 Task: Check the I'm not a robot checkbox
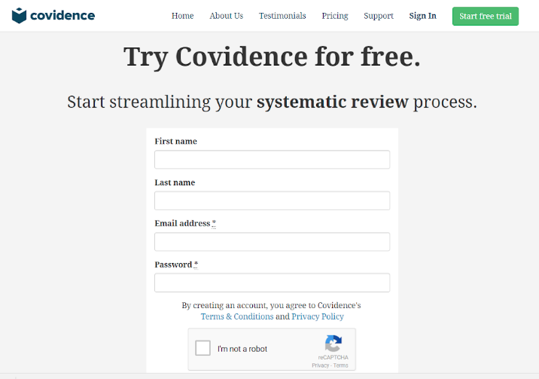(203, 348)
